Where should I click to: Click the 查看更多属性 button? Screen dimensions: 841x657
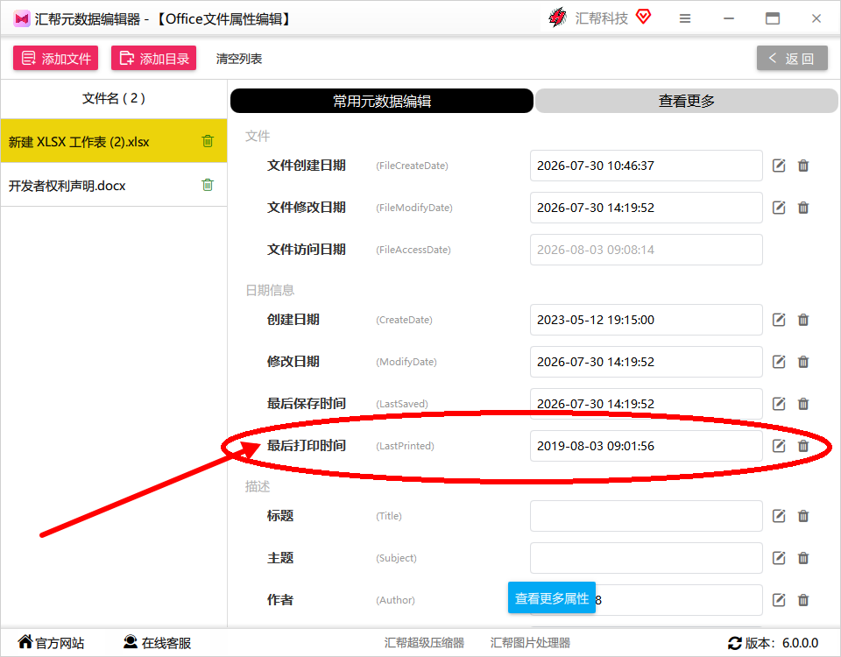click(x=552, y=598)
